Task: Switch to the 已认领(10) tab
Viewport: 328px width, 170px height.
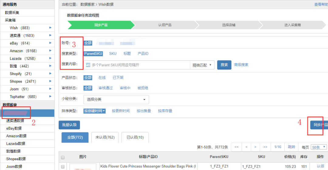Action: click(135, 138)
